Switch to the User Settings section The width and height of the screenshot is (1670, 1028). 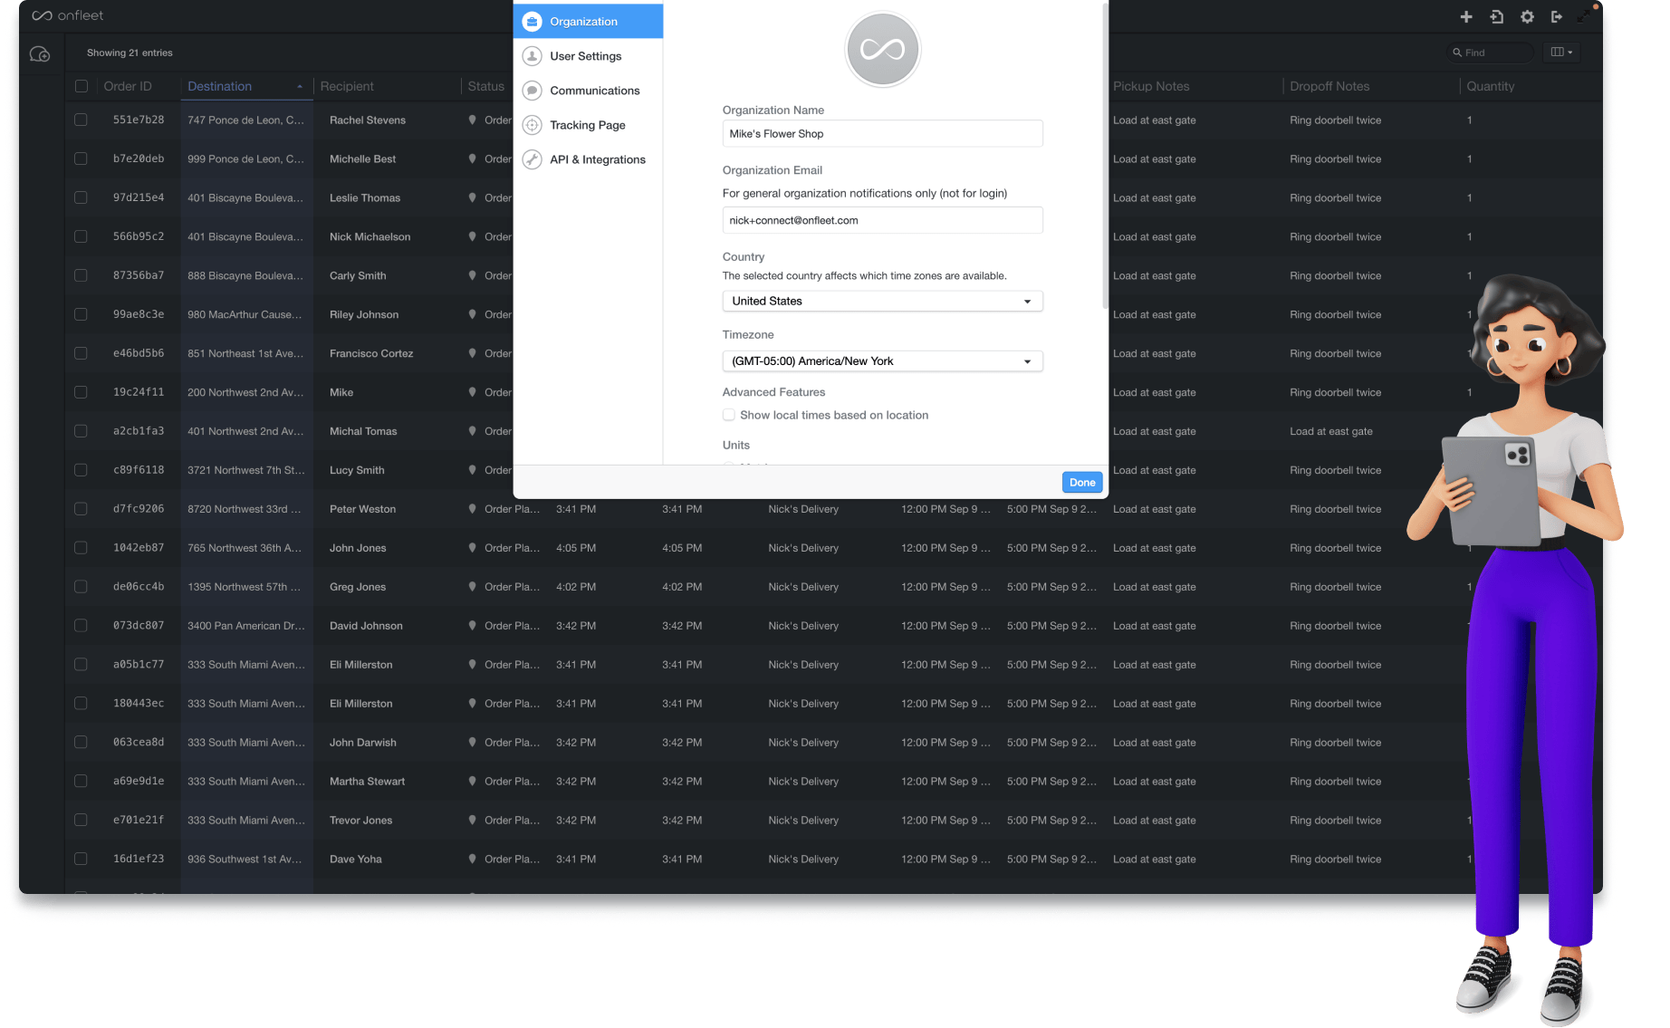586,55
